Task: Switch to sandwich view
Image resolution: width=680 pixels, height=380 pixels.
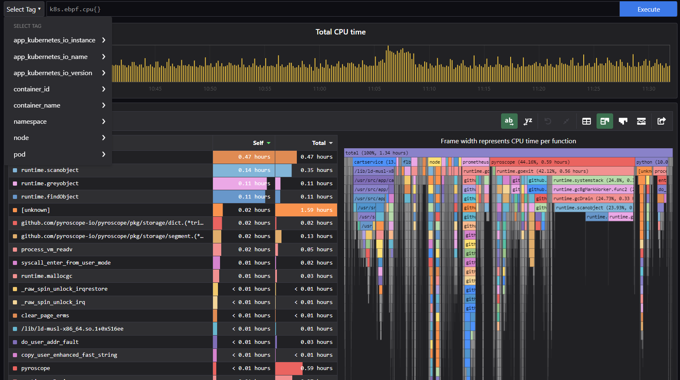Action: pos(641,121)
